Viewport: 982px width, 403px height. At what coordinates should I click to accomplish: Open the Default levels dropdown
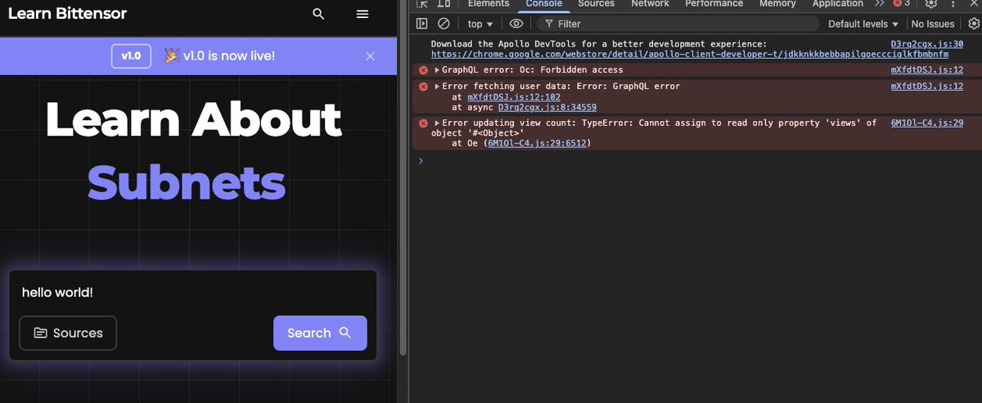pos(863,24)
